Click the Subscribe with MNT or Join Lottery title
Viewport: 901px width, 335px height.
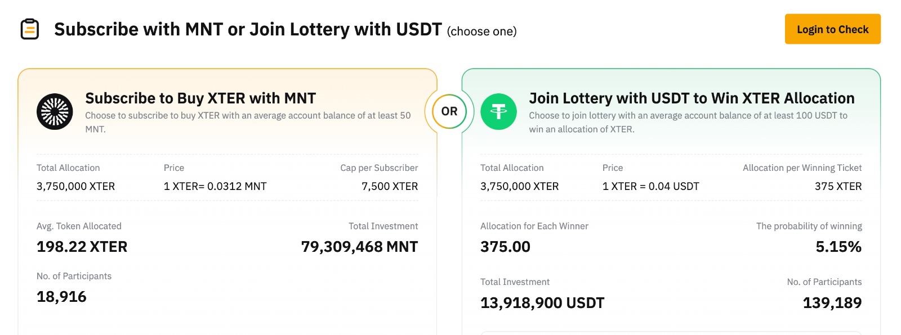[x=248, y=29]
